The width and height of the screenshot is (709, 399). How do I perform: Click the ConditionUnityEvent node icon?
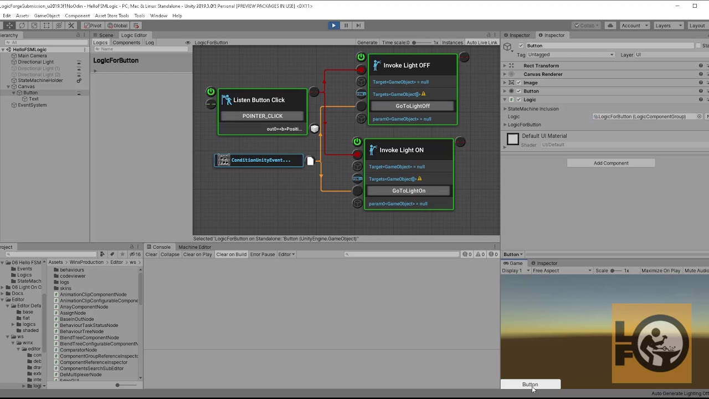223,160
